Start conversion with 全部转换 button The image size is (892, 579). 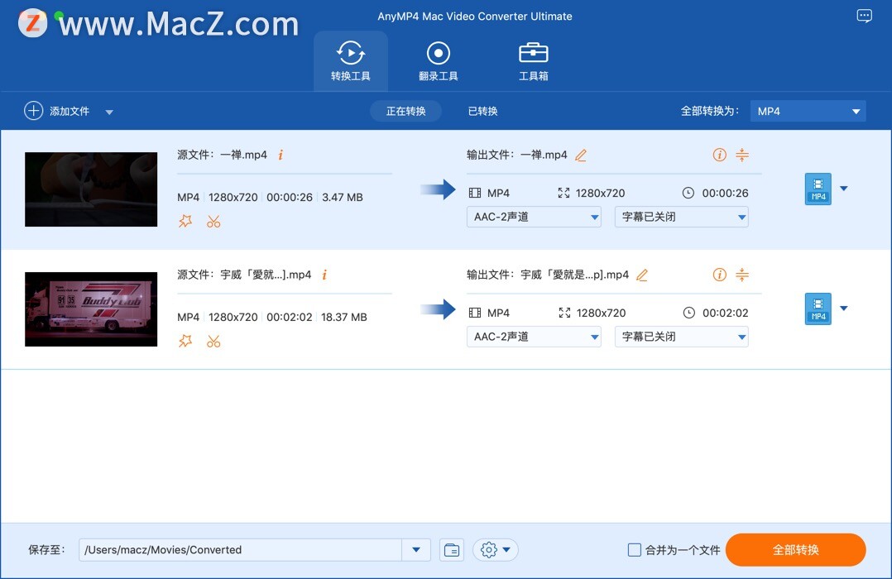[x=795, y=550]
